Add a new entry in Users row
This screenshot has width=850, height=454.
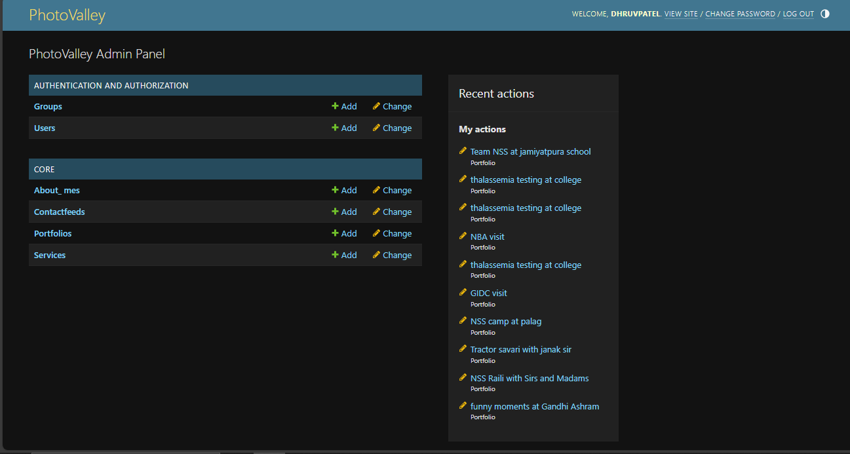pos(344,128)
